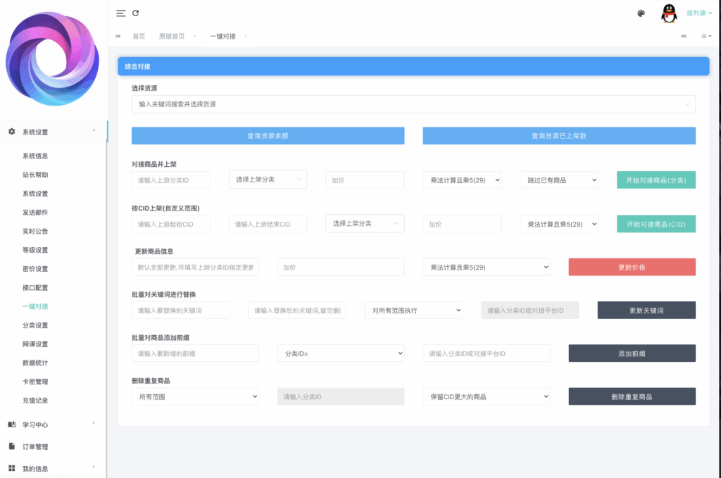Toggle the sidebar with the hamburger icon
Image resolution: width=721 pixels, height=478 pixels.
pos(120,13)
